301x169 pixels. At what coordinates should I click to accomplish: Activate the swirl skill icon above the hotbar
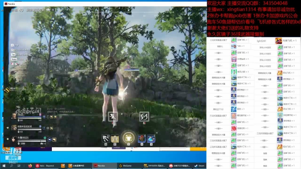[144, 116]
